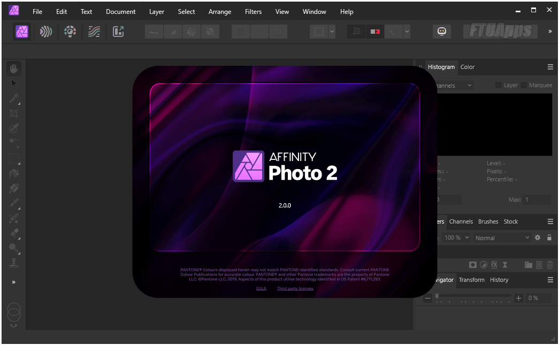Screen dimensions: 559x345
Task: Select the Dodge Brush tool
Action: 14,248
